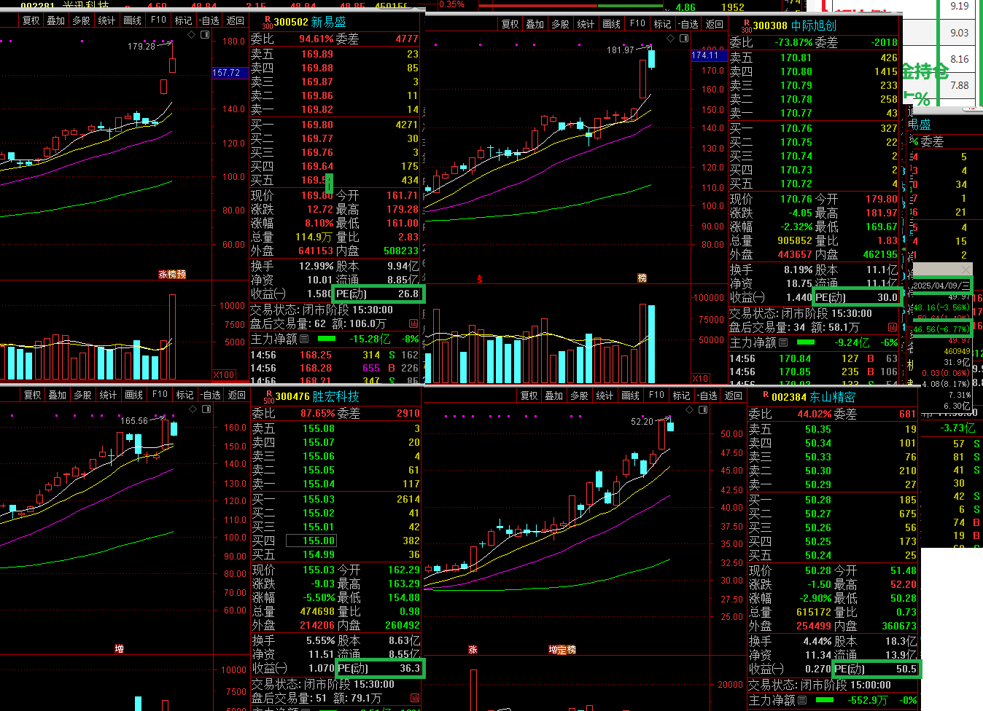This screenshot has height=711, width=983.
Task: Toggle side panel icon in 新易盛 chart
Action: pyautogui.click(x=205, y=34)
